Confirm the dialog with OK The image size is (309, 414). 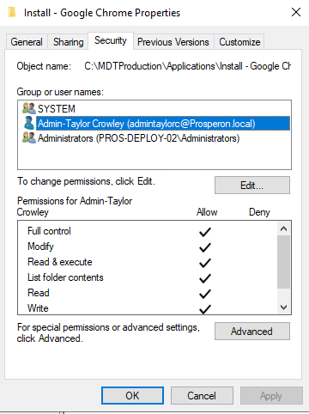point(132,395)
